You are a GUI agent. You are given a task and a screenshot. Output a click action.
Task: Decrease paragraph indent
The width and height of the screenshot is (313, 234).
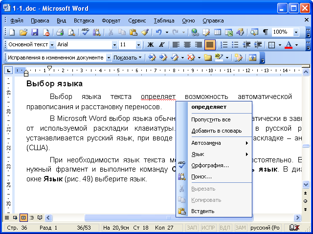246,45
